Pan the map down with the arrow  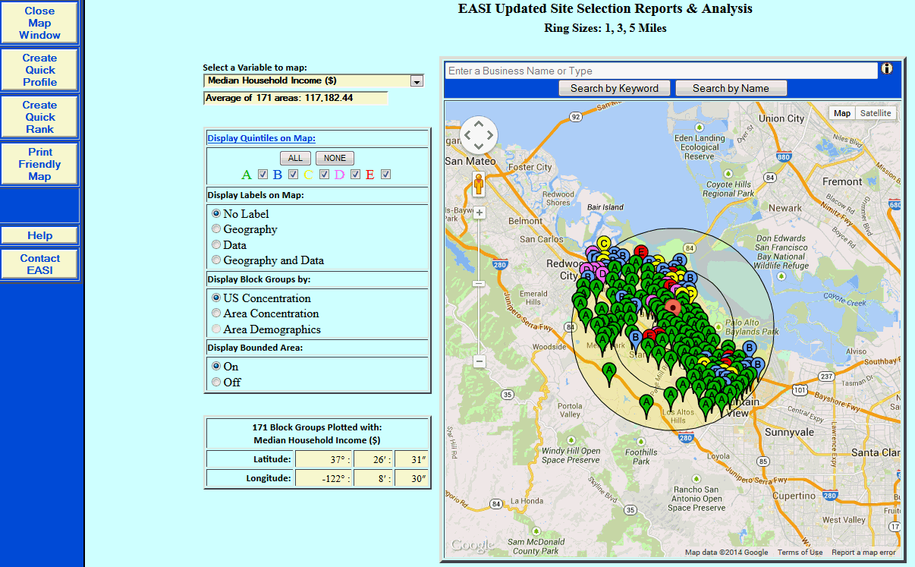tap(480, 147)
